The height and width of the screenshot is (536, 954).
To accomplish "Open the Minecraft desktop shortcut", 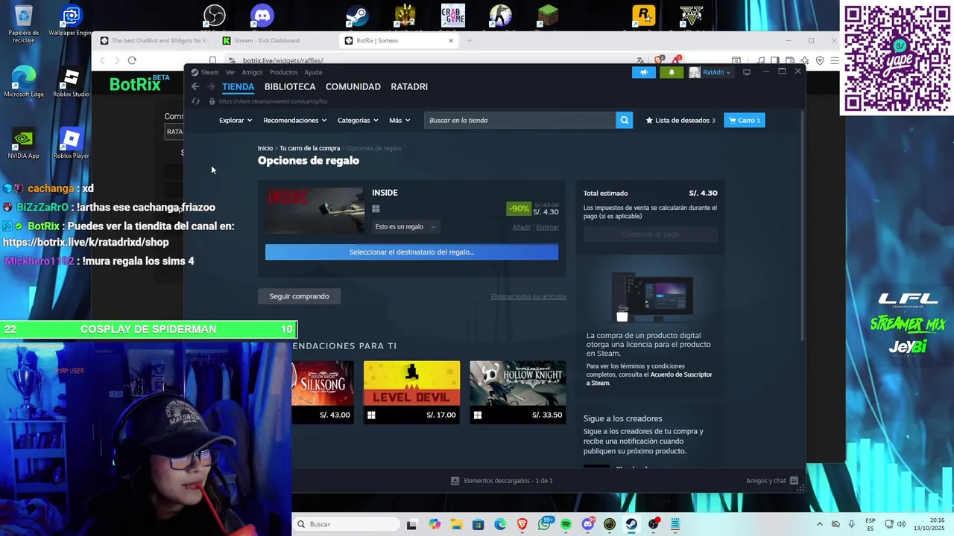I will [548, 15].
